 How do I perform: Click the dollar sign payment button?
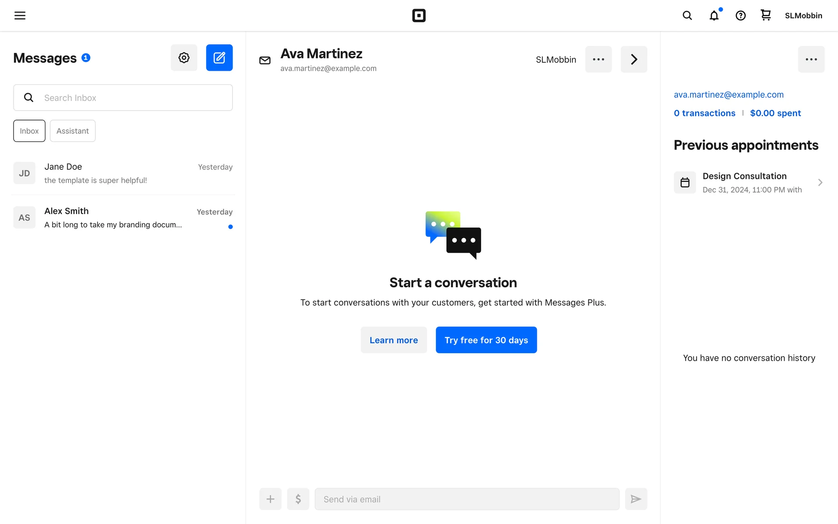[298, 499]
